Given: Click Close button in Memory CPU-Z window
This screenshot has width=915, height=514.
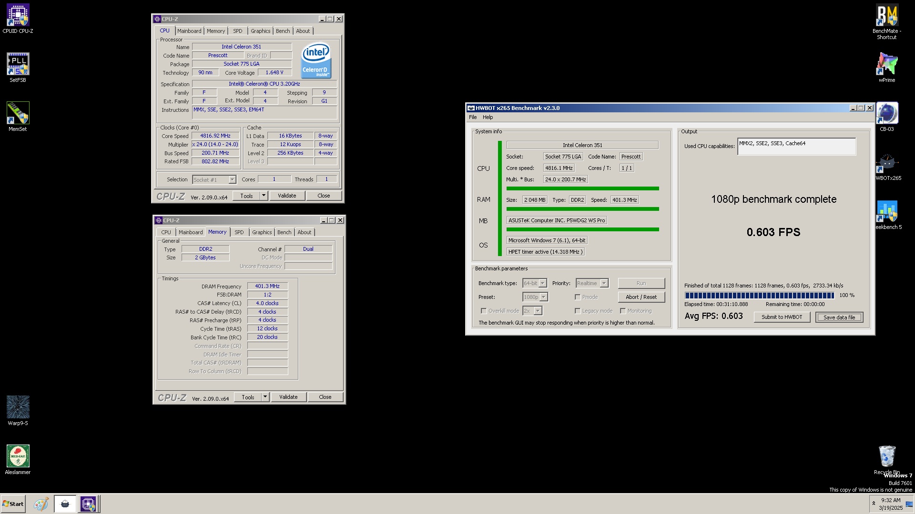Looking at the screenshot, I should [325, 397].
